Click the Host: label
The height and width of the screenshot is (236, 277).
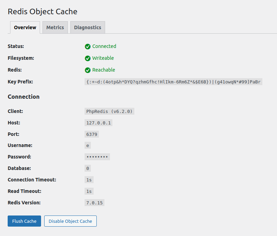coord(14,123)
